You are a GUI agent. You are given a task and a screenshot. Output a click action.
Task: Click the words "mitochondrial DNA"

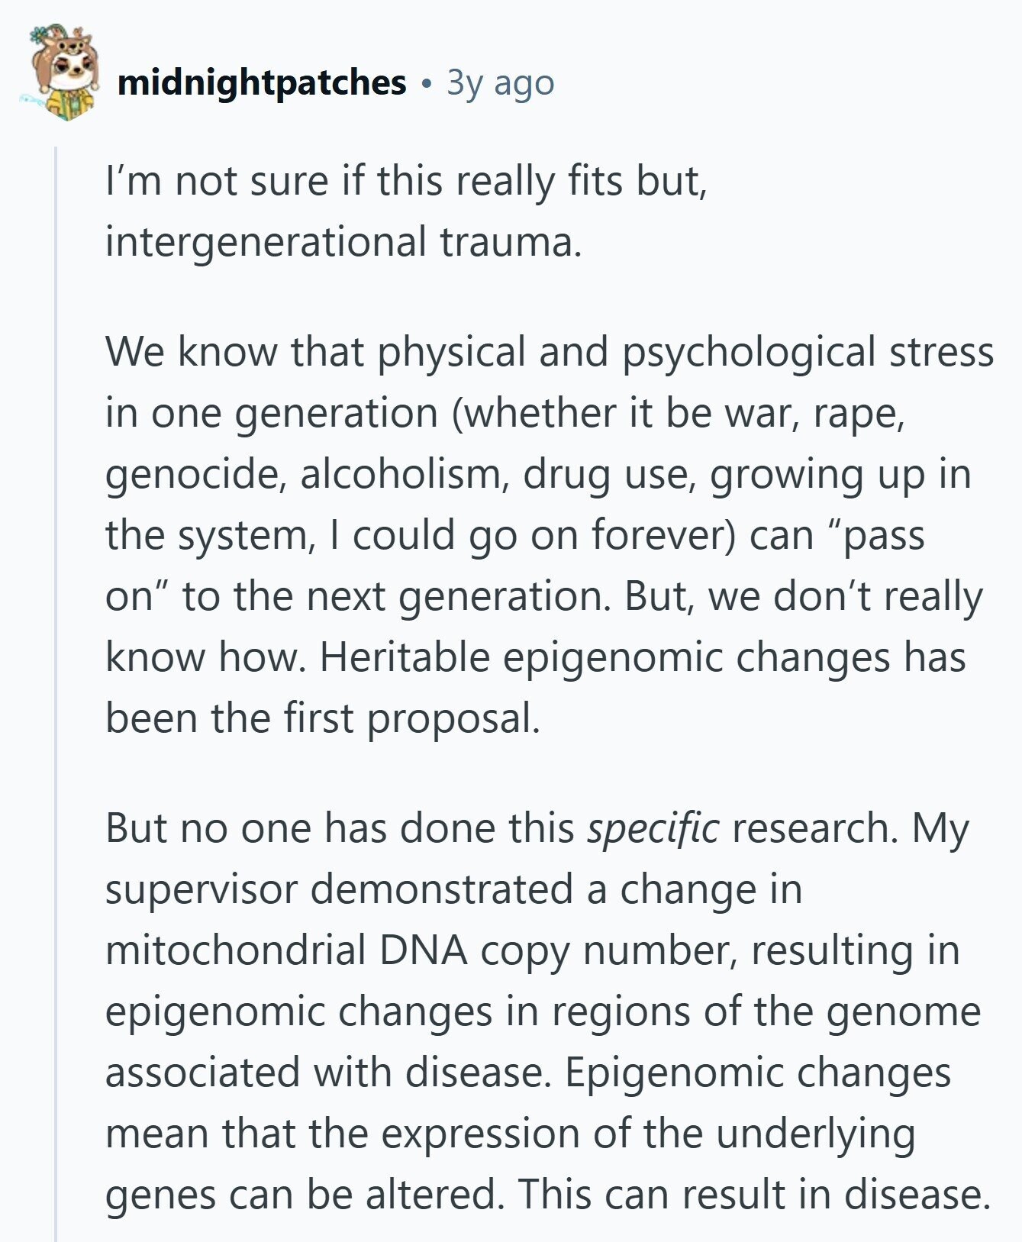click(x=287, y=950)
